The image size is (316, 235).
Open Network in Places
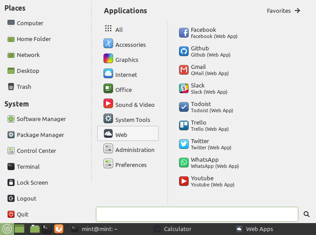pyautogui.click(x=23, y=55)
